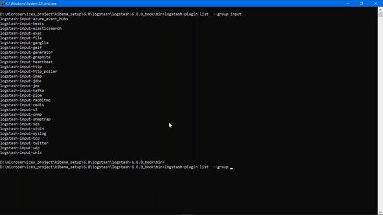Click the line logstash-input-azure_event_hubs

tap(34, 19)
